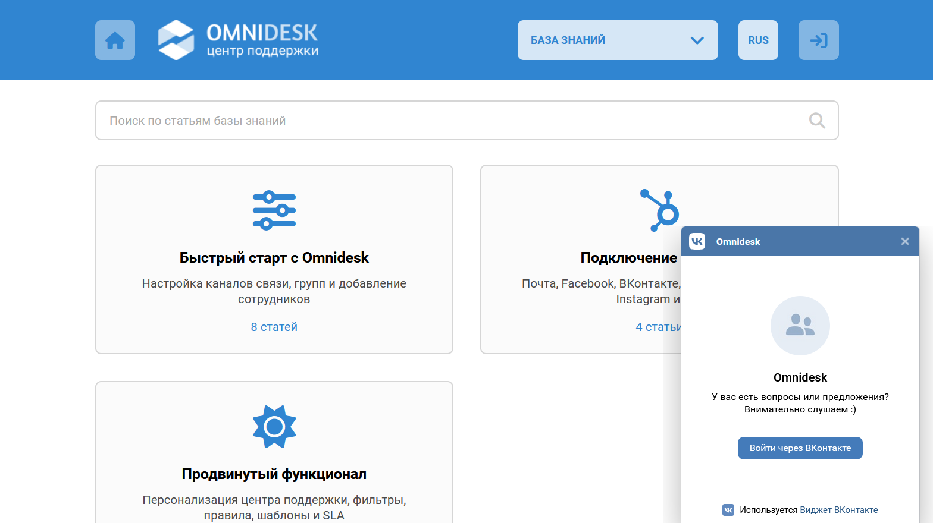
Task: Click the Персонализация центра поддержки description
Action: [274, 508]
